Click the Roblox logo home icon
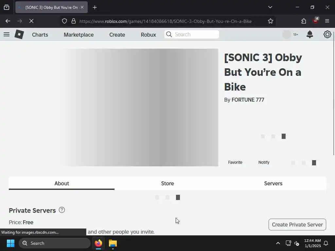The width and height of the screenshot is (335, 251). (x=19, y=34)
